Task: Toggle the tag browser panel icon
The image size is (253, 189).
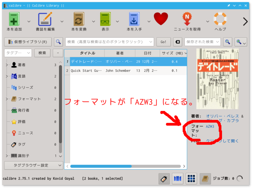Action: point(164,179)
